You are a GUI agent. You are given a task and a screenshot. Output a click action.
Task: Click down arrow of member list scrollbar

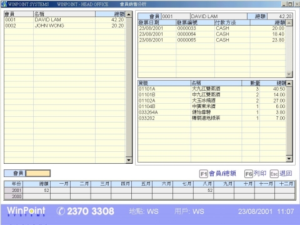pyautogui.click(x=129, y=160)
